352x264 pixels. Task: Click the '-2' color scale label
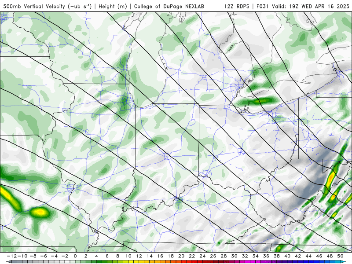pyautogui.click(x=65, y=256)
